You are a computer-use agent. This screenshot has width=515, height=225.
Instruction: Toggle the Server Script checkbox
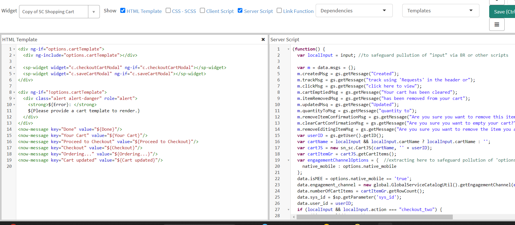pyautogui.click(x=240, y=10)
